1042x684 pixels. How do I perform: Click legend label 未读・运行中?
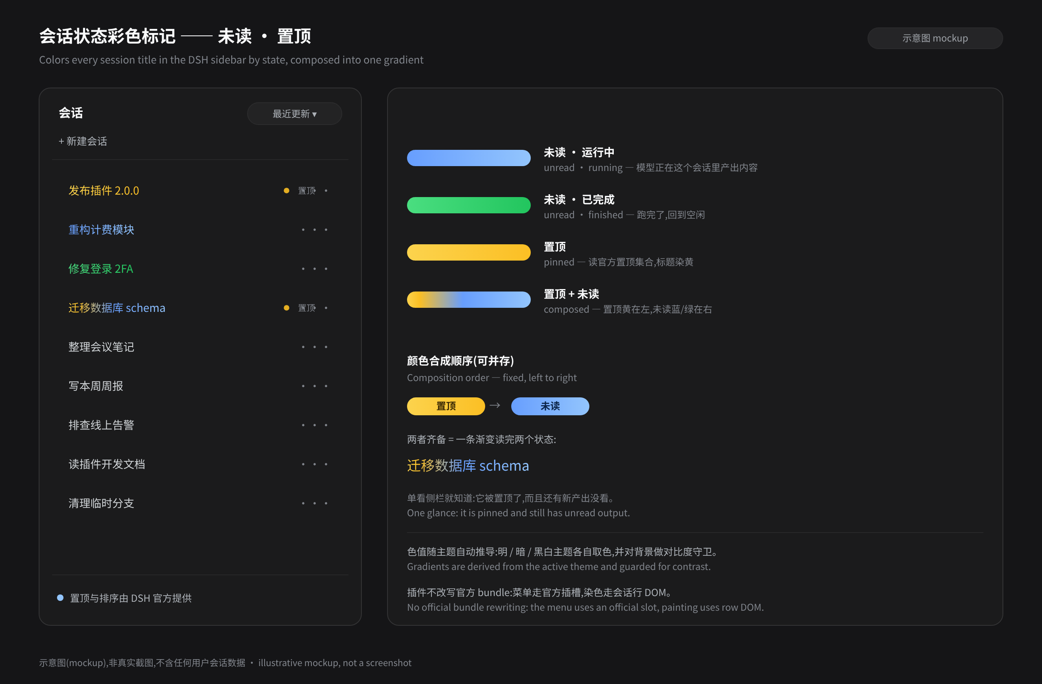pos(579,152)
